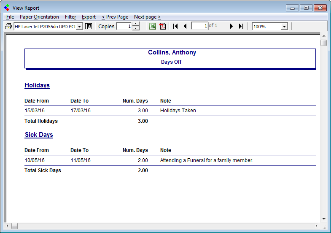331x233 pixels.
Task: Click the < Prev Page link
Action: 115,17
